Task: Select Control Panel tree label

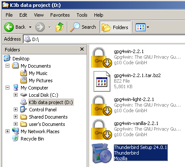Action: (42, 110)
